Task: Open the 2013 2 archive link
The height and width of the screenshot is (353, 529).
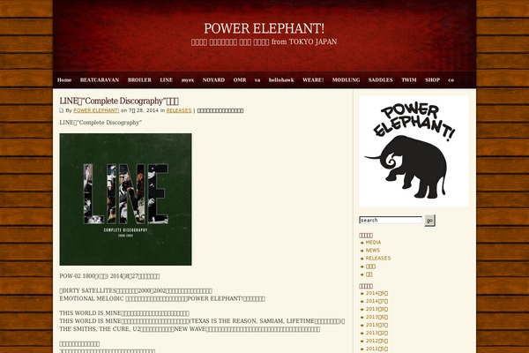Action: pyautogui.click(x=376, y=333)
